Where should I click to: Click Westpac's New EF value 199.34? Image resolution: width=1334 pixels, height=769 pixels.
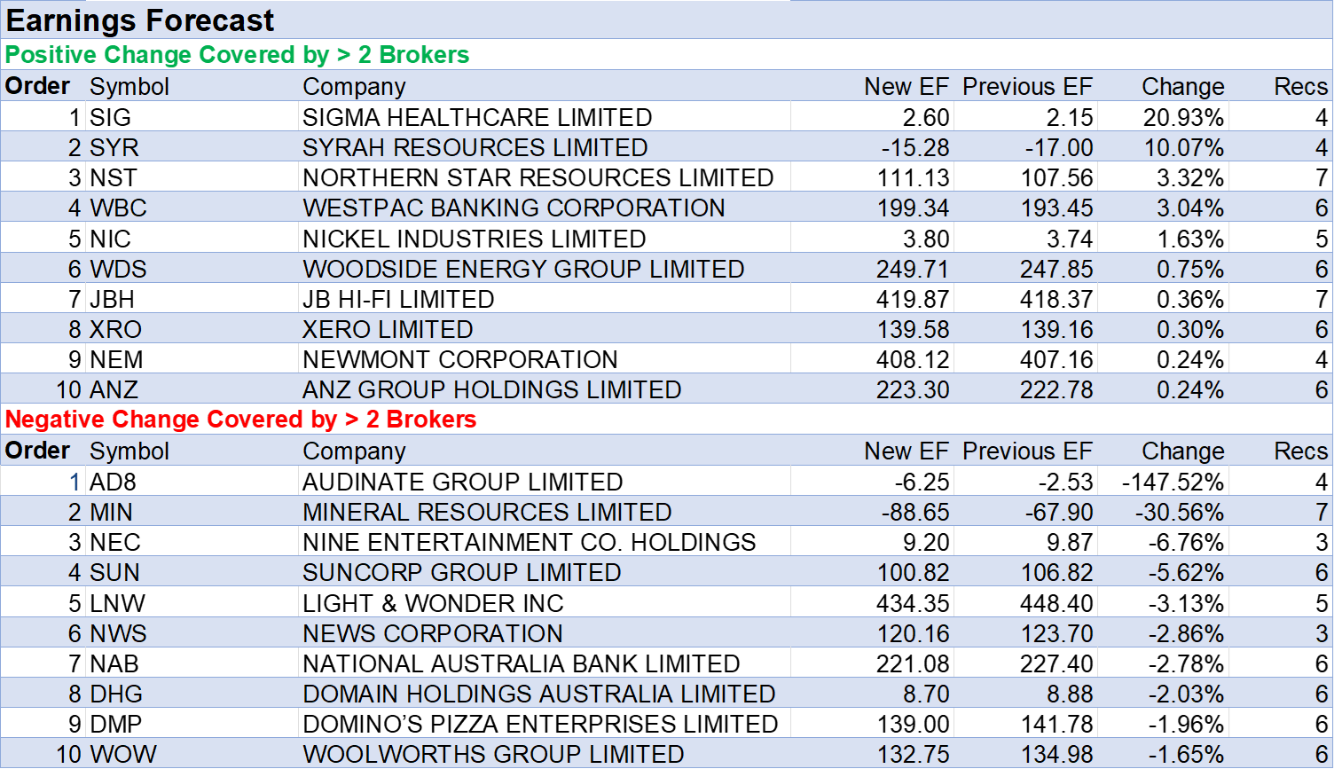(x=913, y=208)
